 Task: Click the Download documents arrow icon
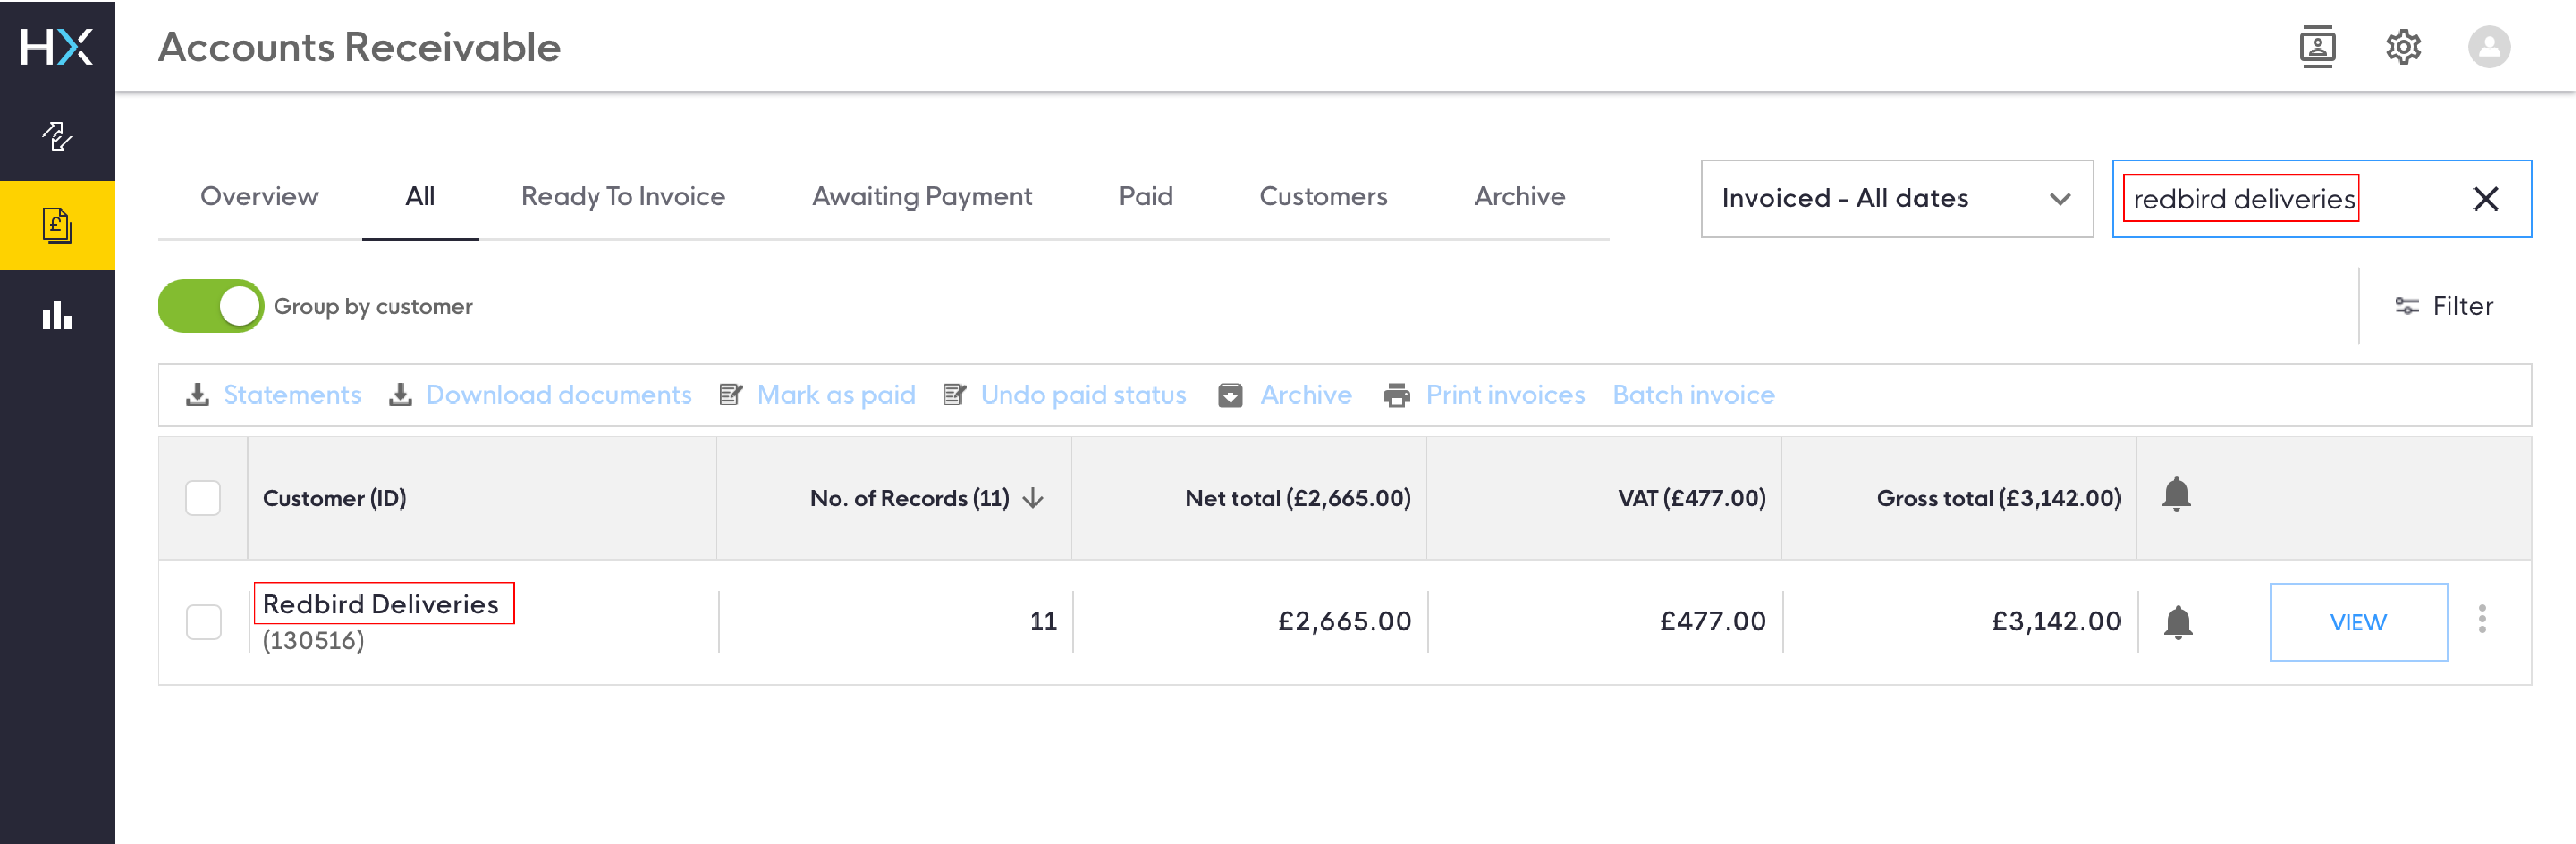tap(400, 395)
